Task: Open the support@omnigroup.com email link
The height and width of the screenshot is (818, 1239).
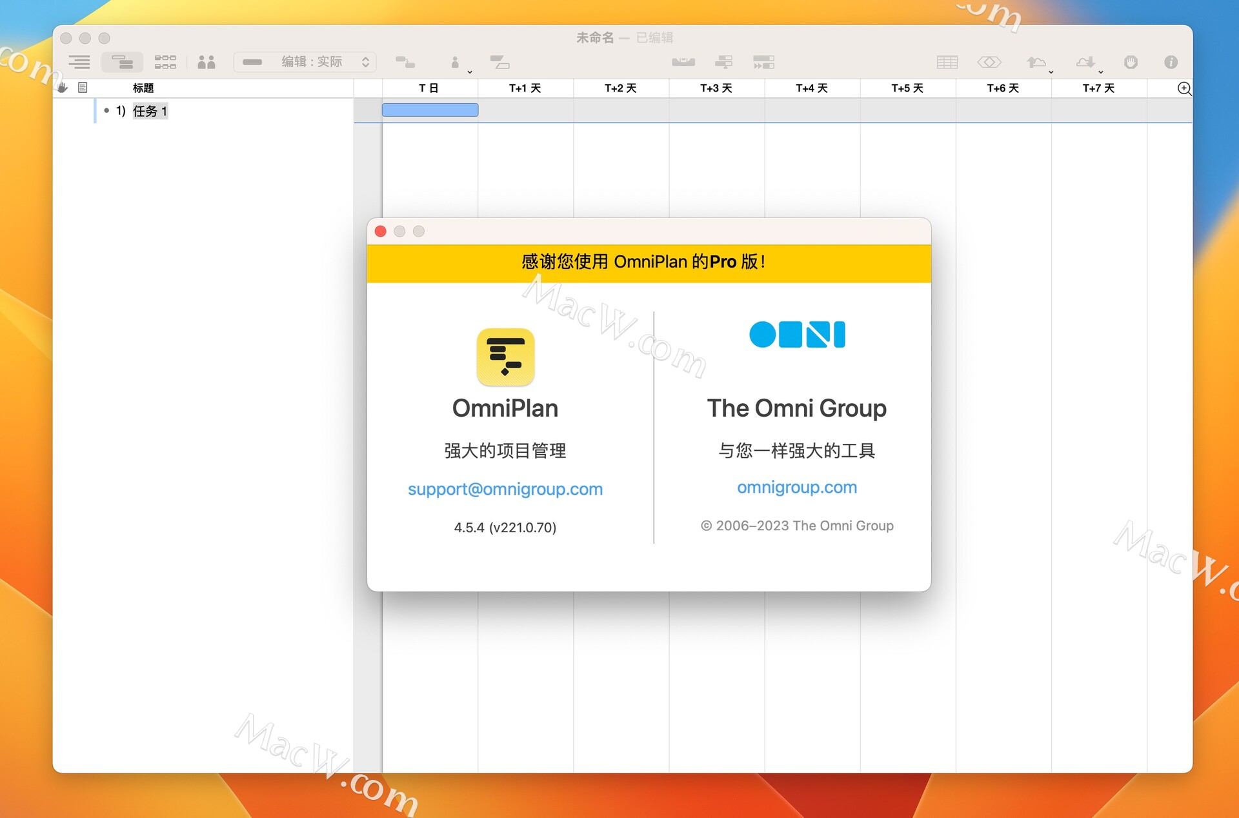Action: pyautogui.click(x=505, y=489)
